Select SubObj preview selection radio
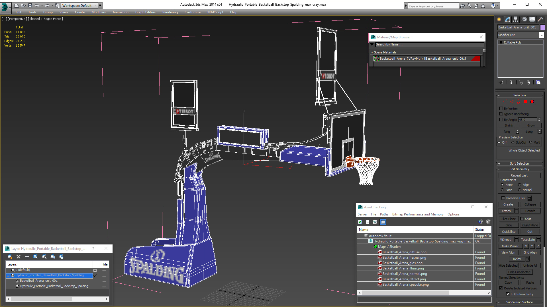 point(513,142)
